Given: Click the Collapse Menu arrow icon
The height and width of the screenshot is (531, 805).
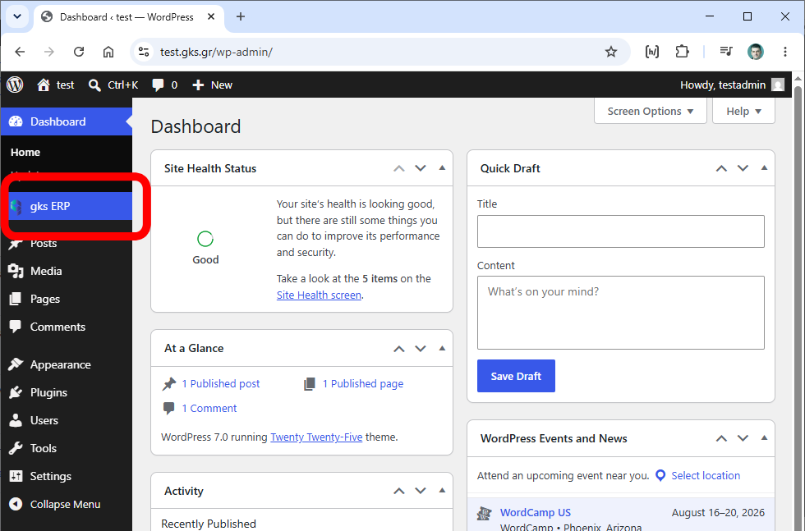Looking at the screenshot, I should click(16, 504).
